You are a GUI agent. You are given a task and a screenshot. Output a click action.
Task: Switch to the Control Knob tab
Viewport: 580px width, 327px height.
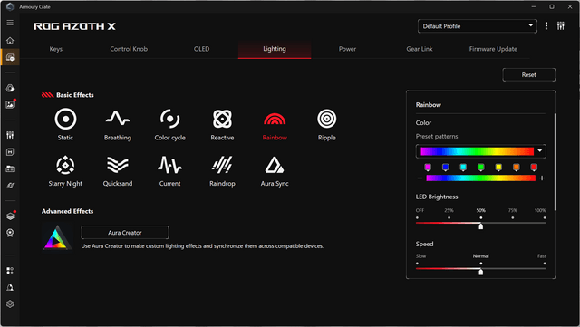(x=129, y=49)
